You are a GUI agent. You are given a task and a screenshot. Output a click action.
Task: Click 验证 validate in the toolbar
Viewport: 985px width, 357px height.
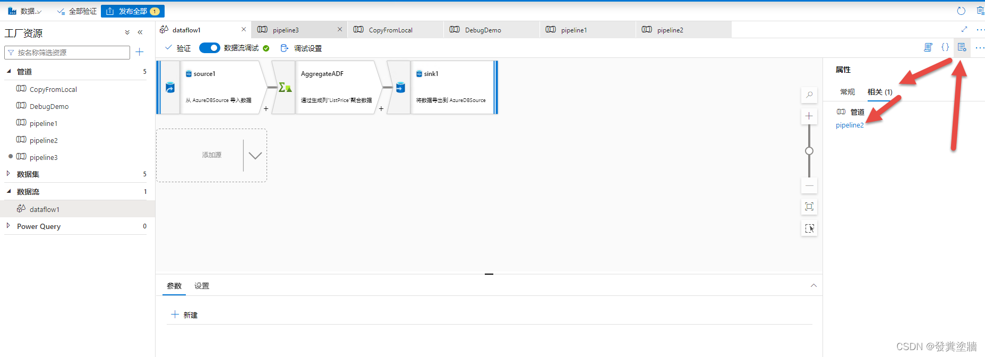click(x=178, y=48)
